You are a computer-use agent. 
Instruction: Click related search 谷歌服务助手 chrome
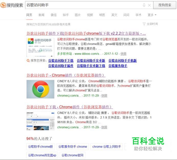73,146
